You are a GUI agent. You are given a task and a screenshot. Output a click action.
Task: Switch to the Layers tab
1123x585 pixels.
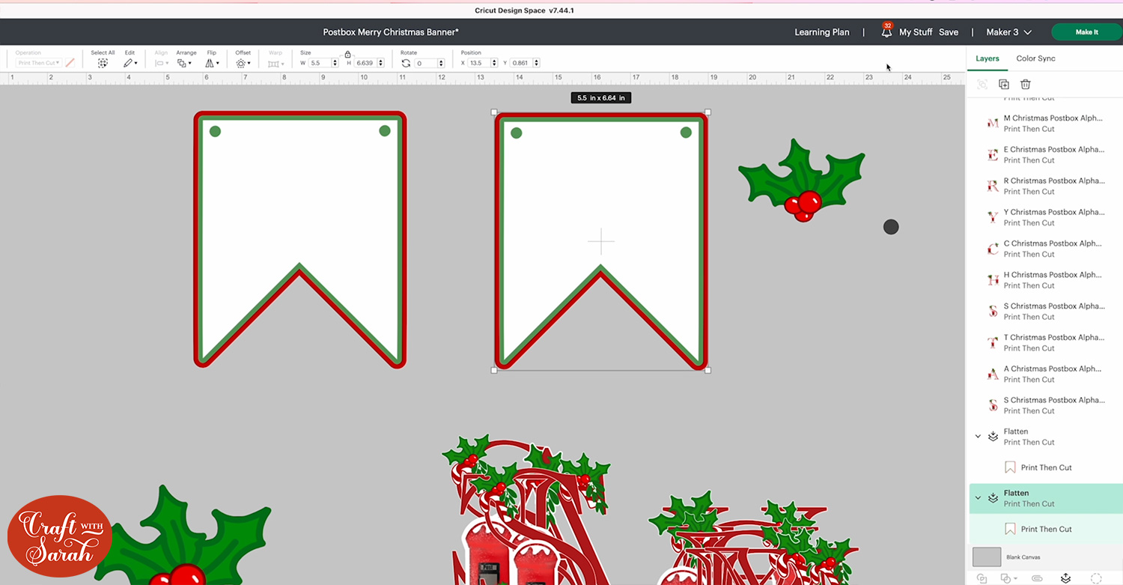click(x=987, y=58)
